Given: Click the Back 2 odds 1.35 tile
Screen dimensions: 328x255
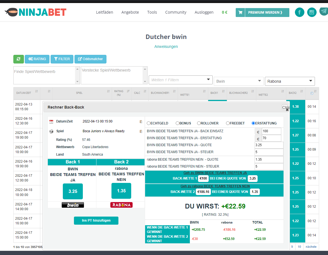Looking at the screenshot, I should [x=121, y=191].
